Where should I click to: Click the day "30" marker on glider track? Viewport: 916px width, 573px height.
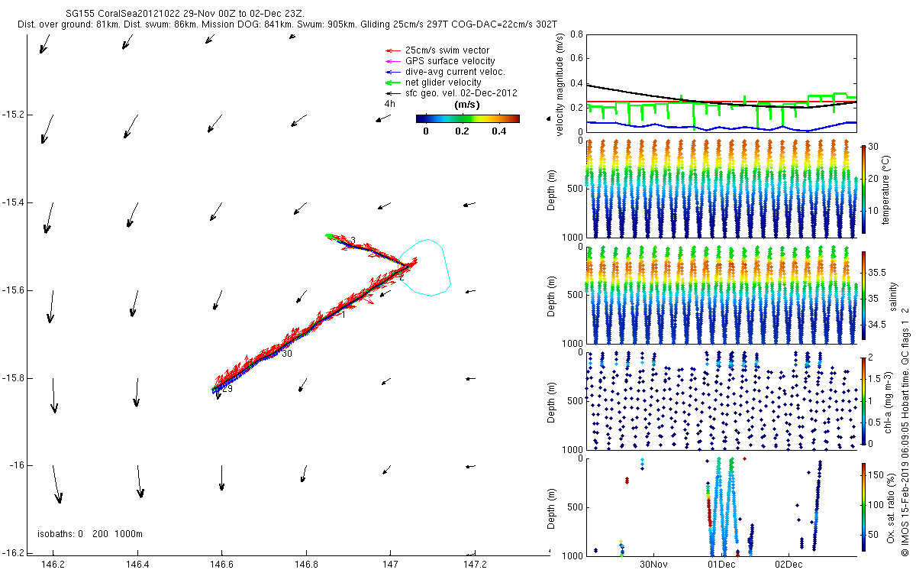coord(287,354)
